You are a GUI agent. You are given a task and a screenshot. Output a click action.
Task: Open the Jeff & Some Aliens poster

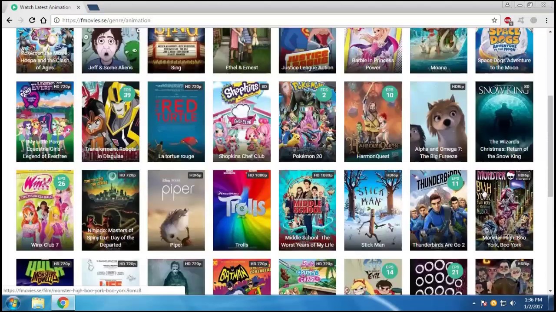click(110, 51)
